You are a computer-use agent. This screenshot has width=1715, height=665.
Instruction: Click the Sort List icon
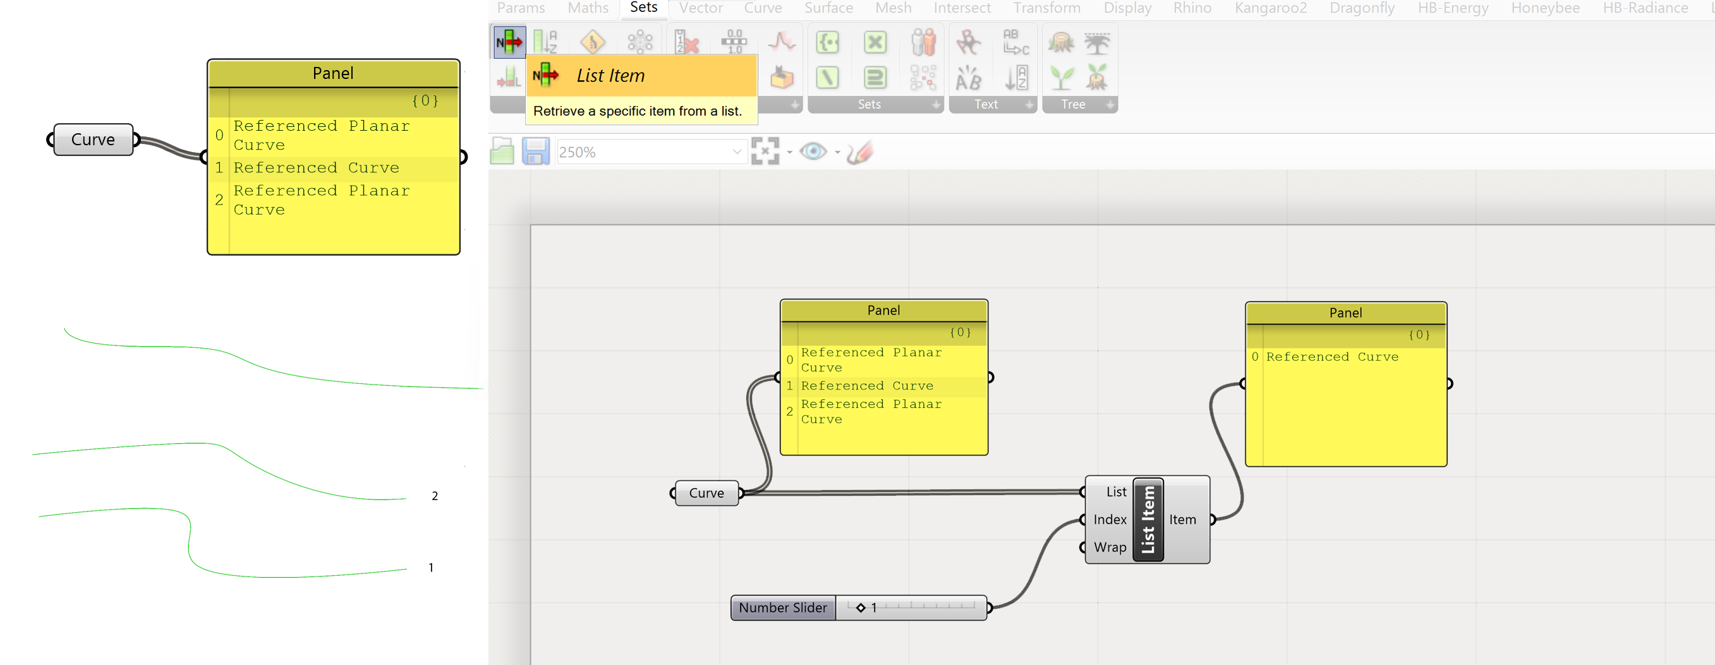coord(545,42)
